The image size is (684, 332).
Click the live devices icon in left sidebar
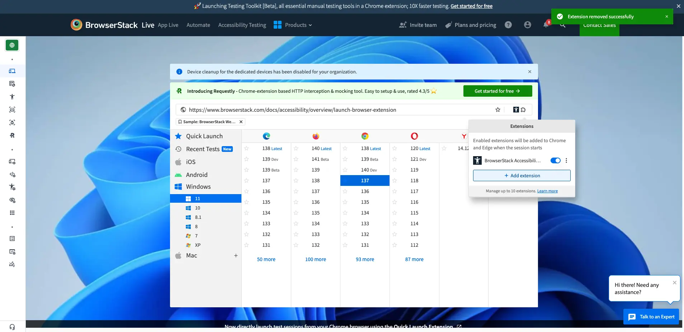(x=12, y=71)
